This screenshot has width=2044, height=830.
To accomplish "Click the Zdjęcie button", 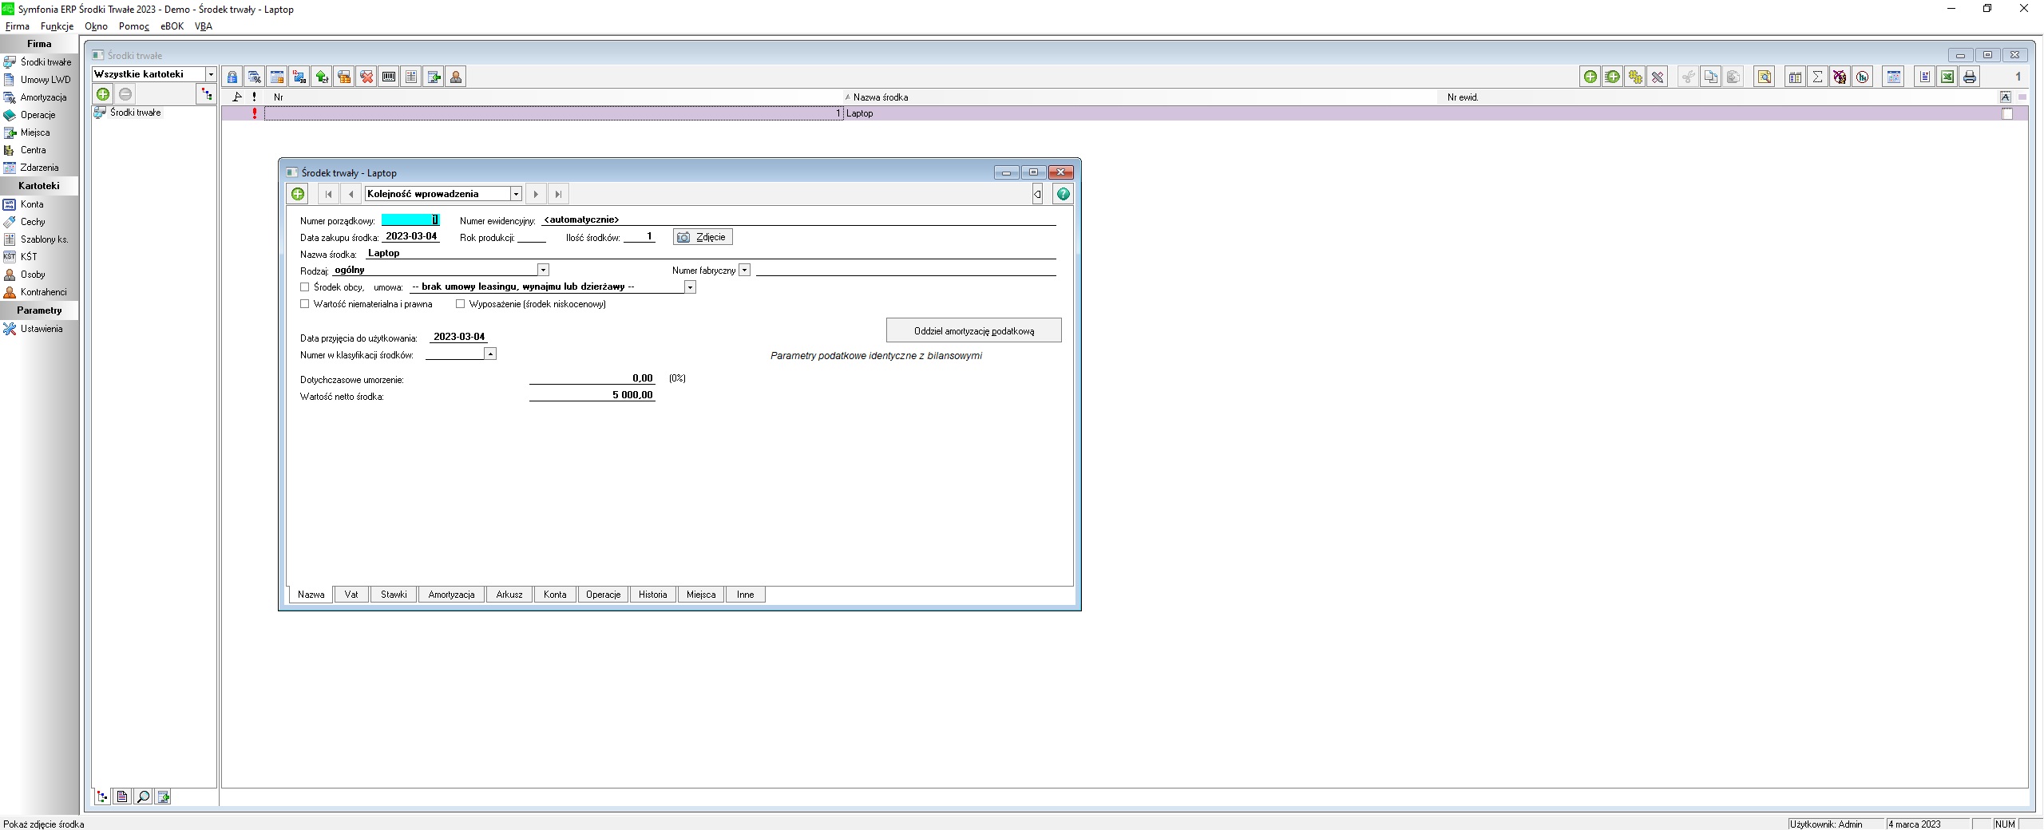I will [x=703, y=237].
